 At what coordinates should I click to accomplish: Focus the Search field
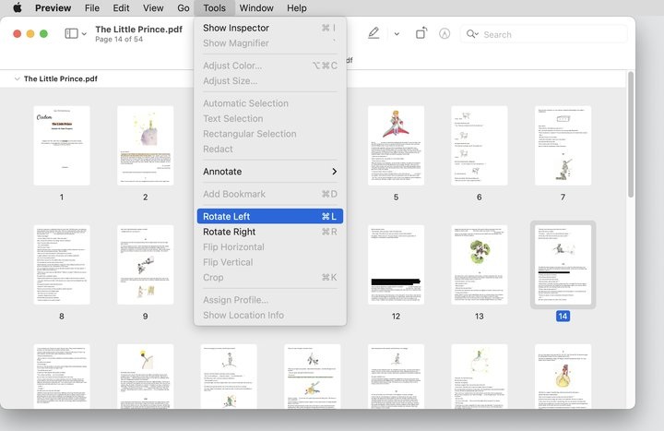543,34
